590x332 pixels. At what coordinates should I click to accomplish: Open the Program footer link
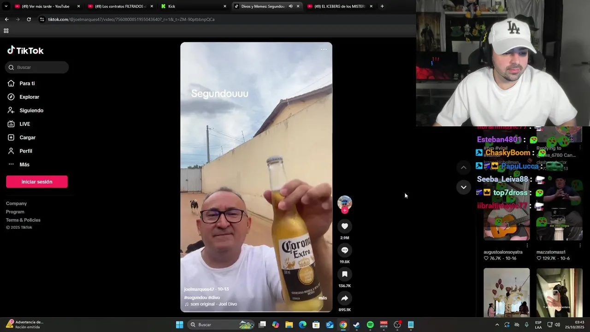[15, 212]
